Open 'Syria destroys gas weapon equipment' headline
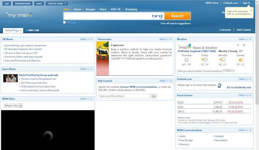Screen dimensions: 259x150 coord(25,45)
